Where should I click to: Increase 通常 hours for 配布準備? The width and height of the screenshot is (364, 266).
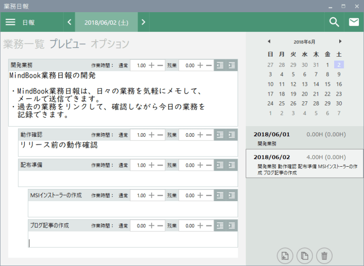pos(151,165)
